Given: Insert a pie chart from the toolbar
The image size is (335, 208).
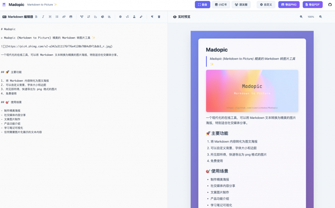Looking at the screenshot, I should tap(102, 17).
